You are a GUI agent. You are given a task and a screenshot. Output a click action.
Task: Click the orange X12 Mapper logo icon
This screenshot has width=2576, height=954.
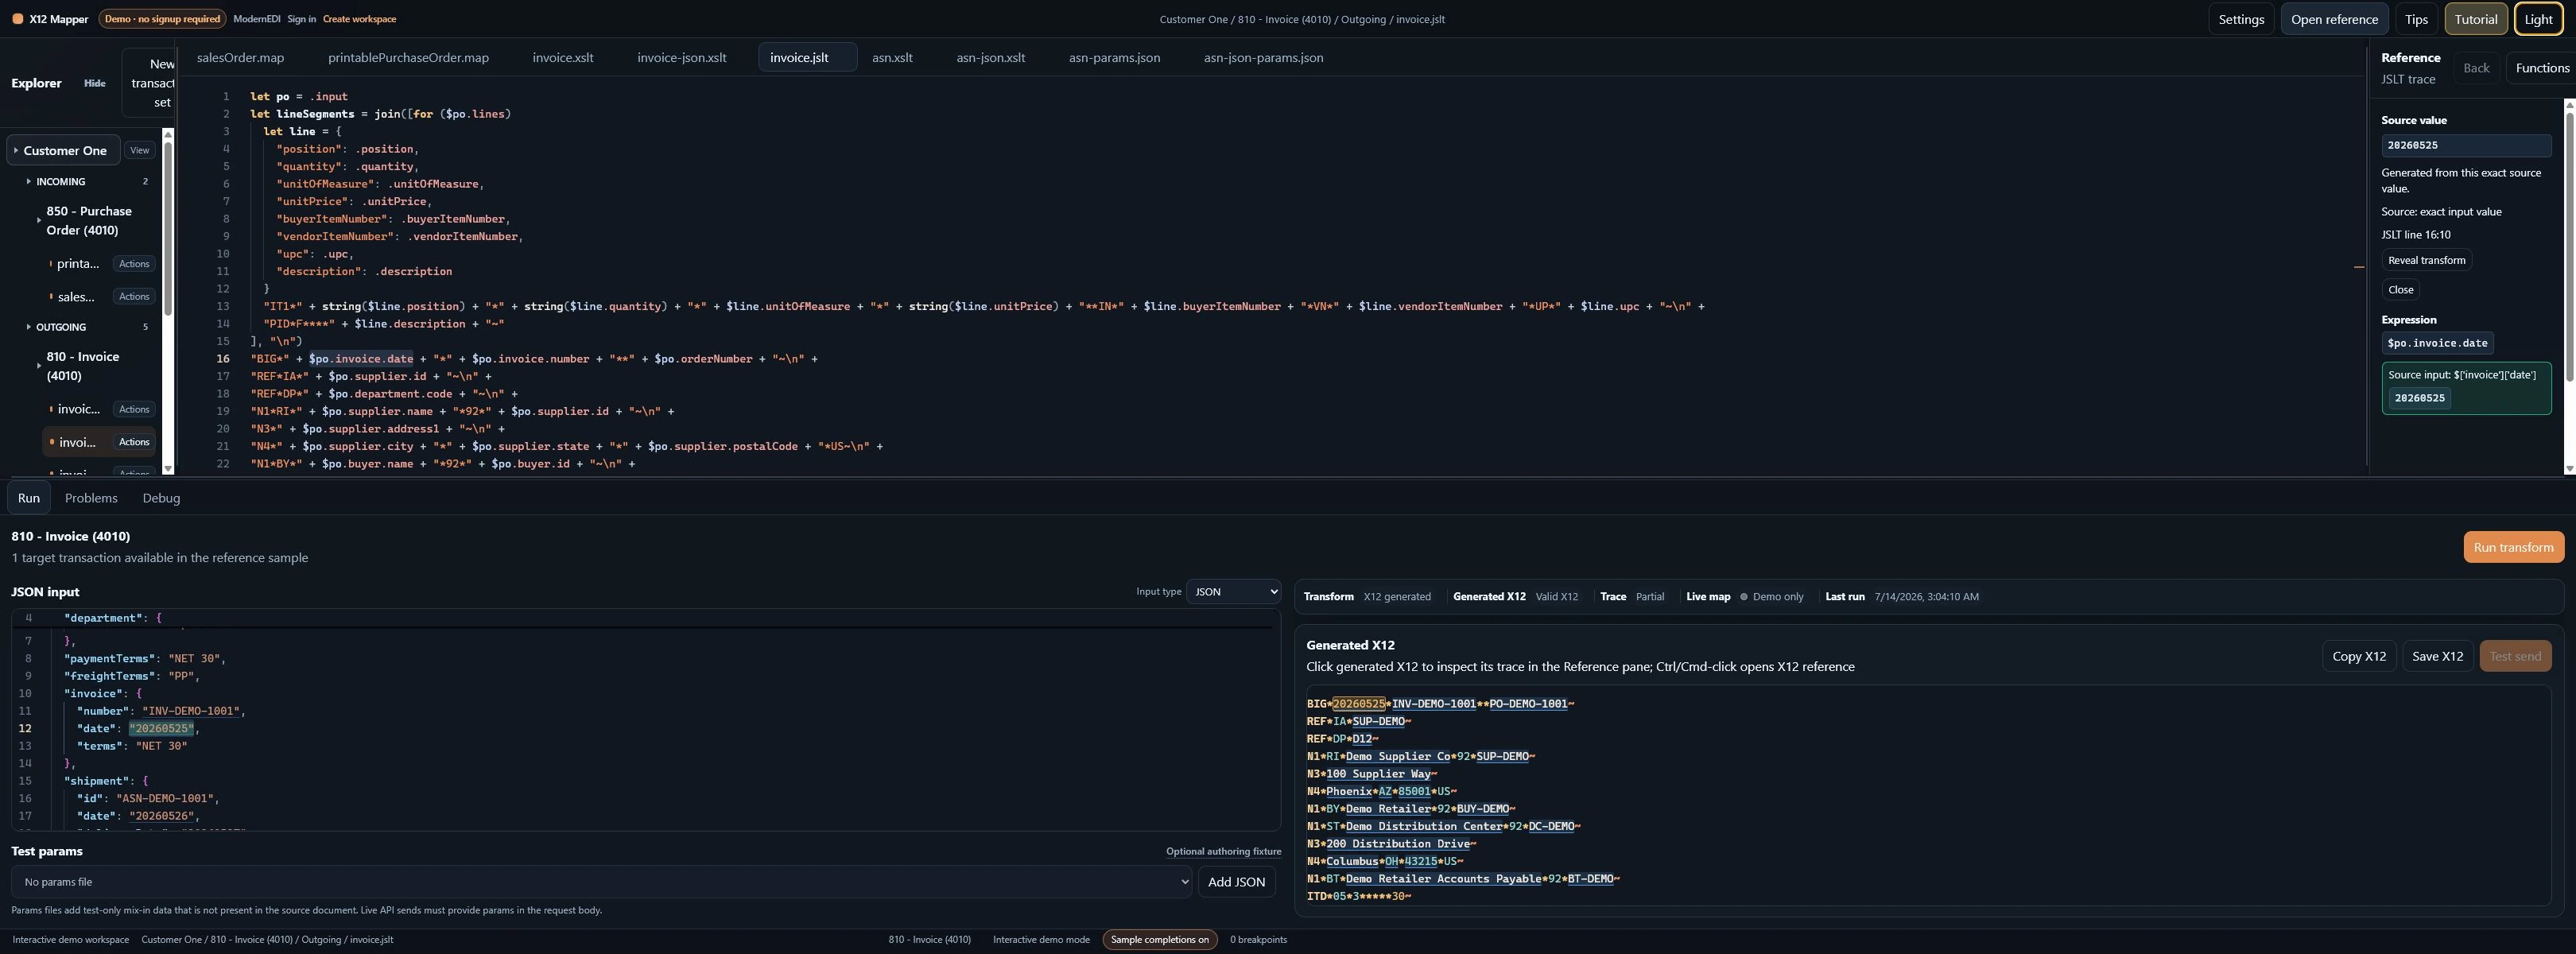tap(17, 19)
